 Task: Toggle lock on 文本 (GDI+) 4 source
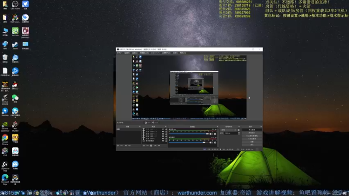pyautogui.click(x=166, y=132)
